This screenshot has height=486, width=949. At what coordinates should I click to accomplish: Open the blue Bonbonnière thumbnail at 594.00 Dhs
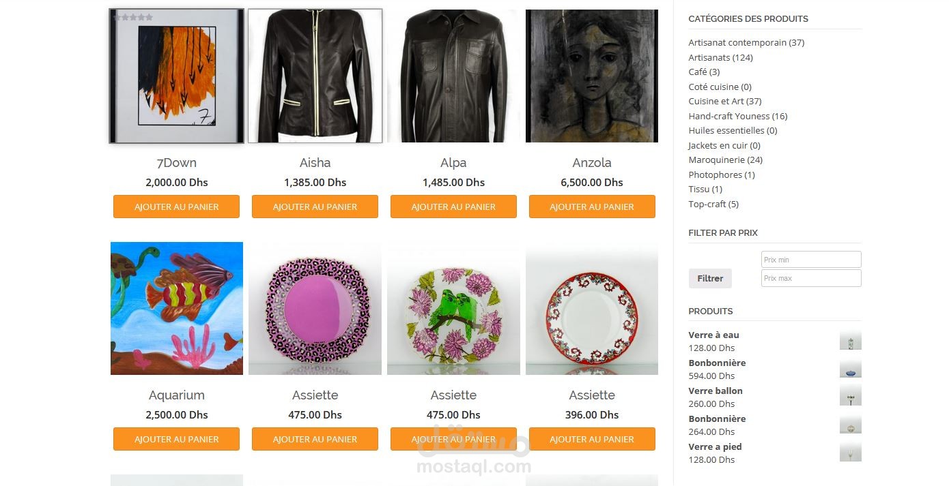850,369
